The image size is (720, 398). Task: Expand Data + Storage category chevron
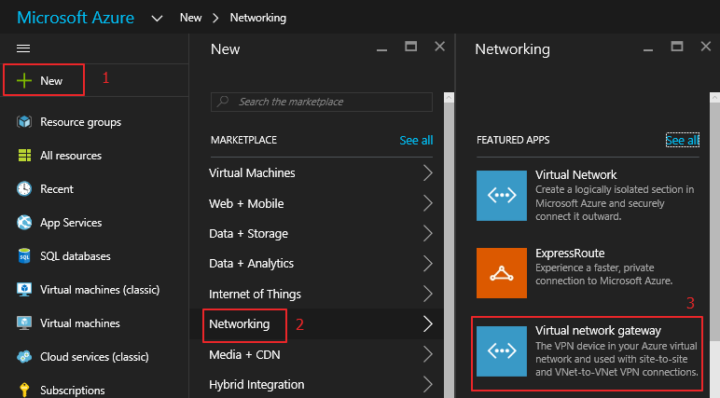[x=427, y=233]
